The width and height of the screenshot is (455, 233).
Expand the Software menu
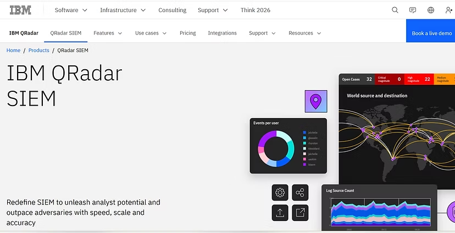pos(71,10)
